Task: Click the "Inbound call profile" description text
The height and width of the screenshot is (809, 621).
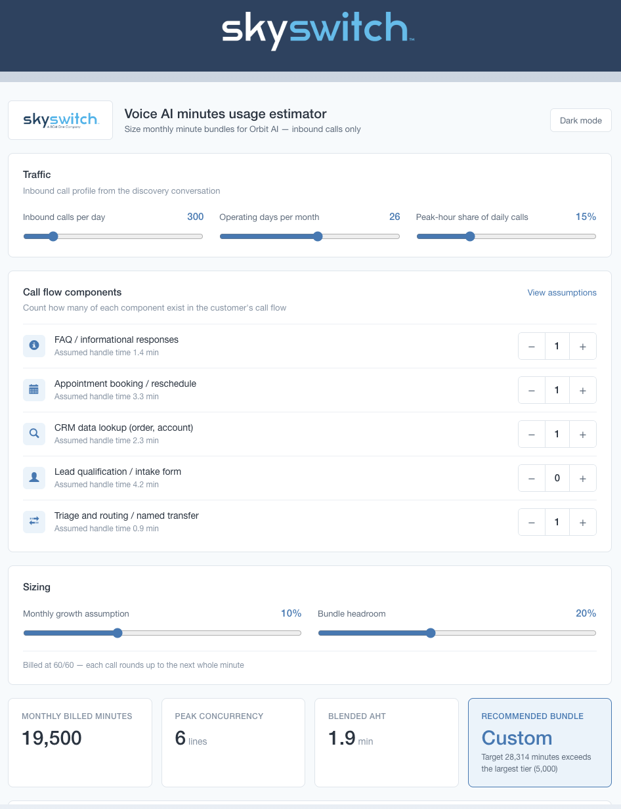Action: point(121,191)
